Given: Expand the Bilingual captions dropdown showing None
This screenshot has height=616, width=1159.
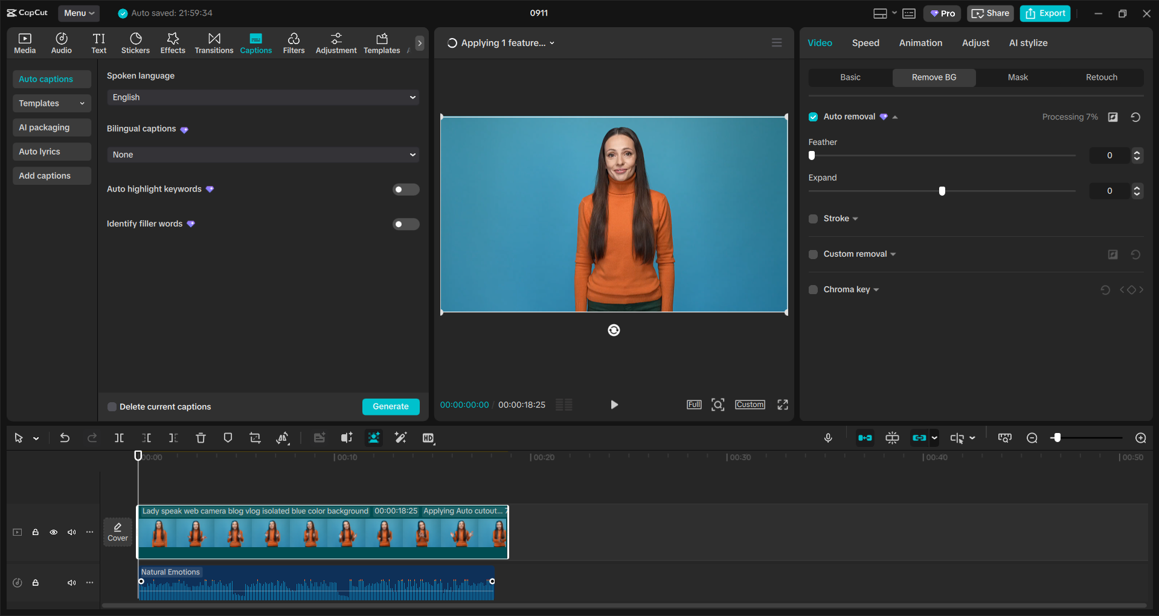Looking at the screenshot, I should pos(262,155).
